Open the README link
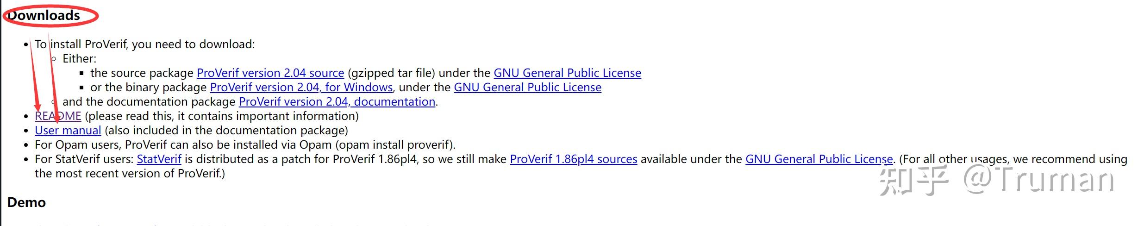The image size is (1144, 226). pyautogui.click(x=58, y=116)
